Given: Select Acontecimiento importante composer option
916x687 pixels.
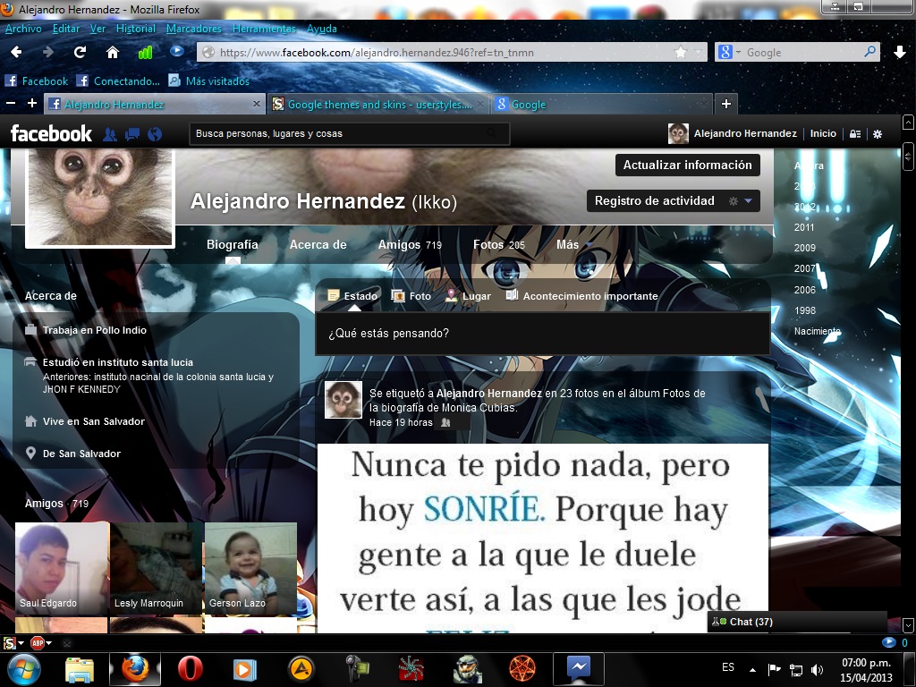Looking at the screenshot, I should pos(581,296).
